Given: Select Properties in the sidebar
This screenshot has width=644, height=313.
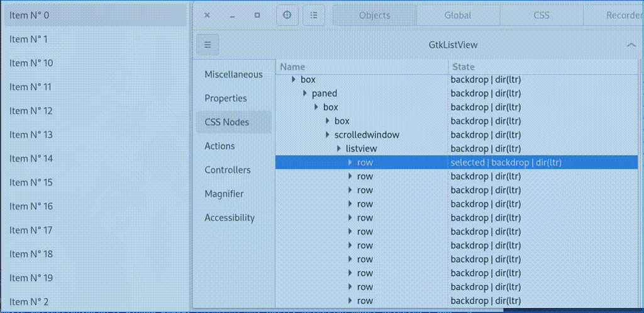Looking at the screenshot, I should tap(226, 98).
